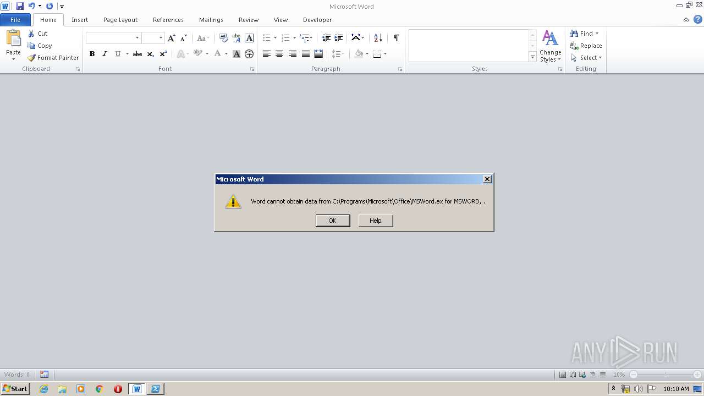This screenshot has height=396, width=704.
Task: Toggle Superscript formatting
Action: [163, 54]
